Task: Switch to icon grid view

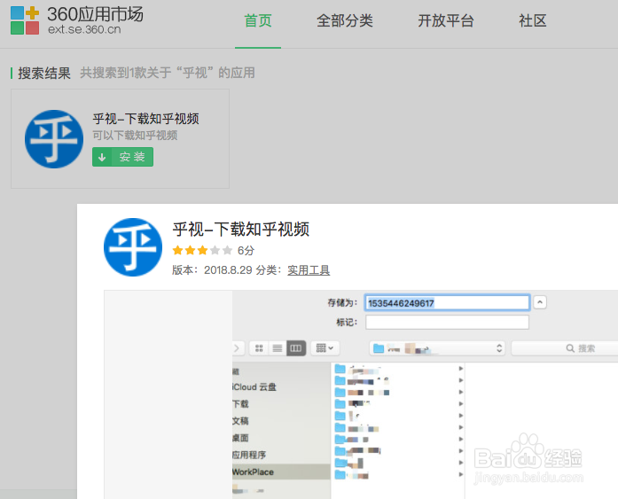Action: point(259,348)
